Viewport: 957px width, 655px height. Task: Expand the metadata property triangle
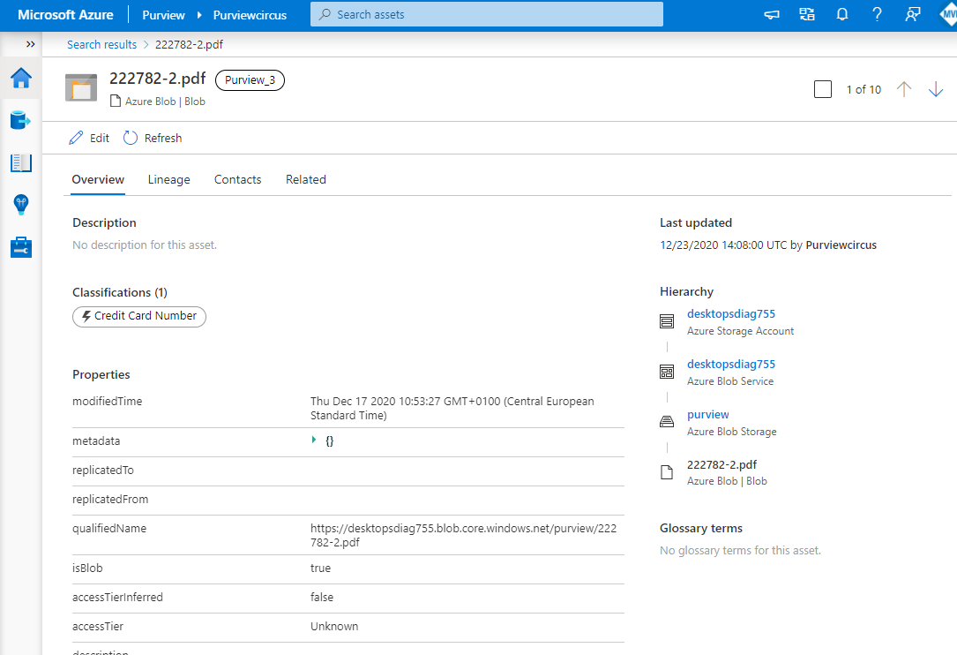click(x=315, y=440)
